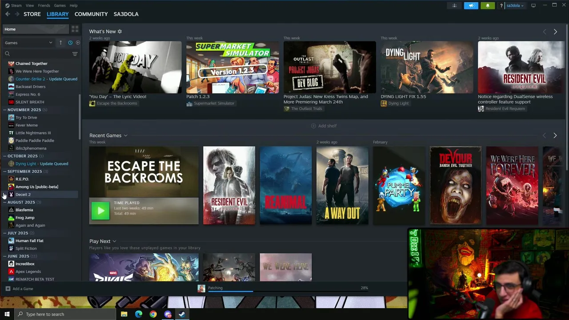Toggle the recent activity clock sort icon
This screenshot has width=569, height=320.
click(x=70, y=43)
